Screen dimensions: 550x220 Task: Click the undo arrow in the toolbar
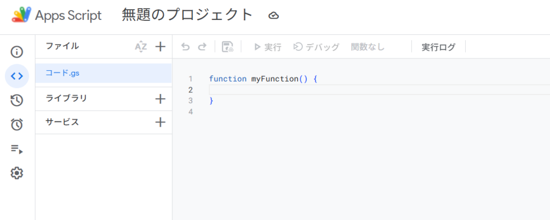point(185,47)
